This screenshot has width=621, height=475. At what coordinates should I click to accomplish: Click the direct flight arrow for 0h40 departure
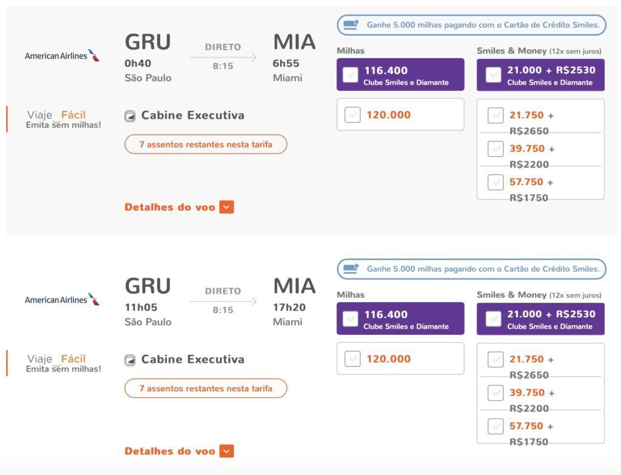(x=223, y=58)
